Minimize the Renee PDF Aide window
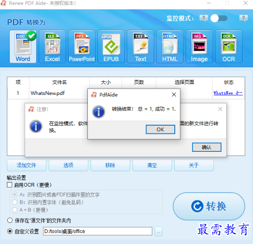 click(x=209, y=3)
